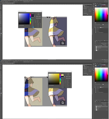
Task: Open the Color panel menu in upper window
Action: click(108, 4)
